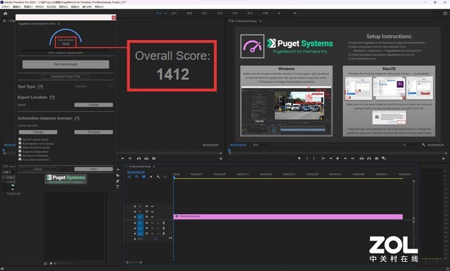Click Purchase license button
This screenshot has width=450, height=271.
(94, 132)
